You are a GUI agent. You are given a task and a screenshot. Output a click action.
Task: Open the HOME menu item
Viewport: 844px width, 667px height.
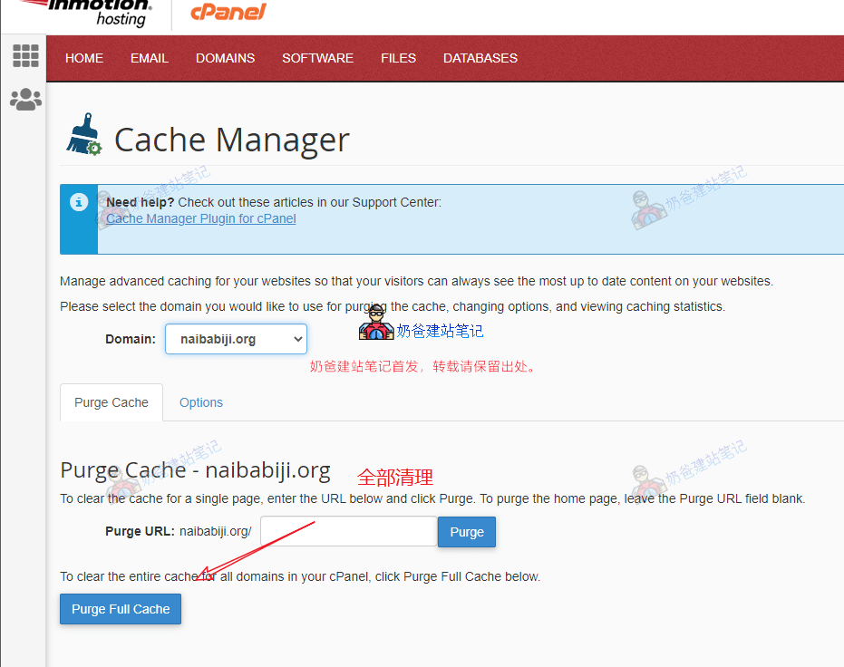pos(84,58)
